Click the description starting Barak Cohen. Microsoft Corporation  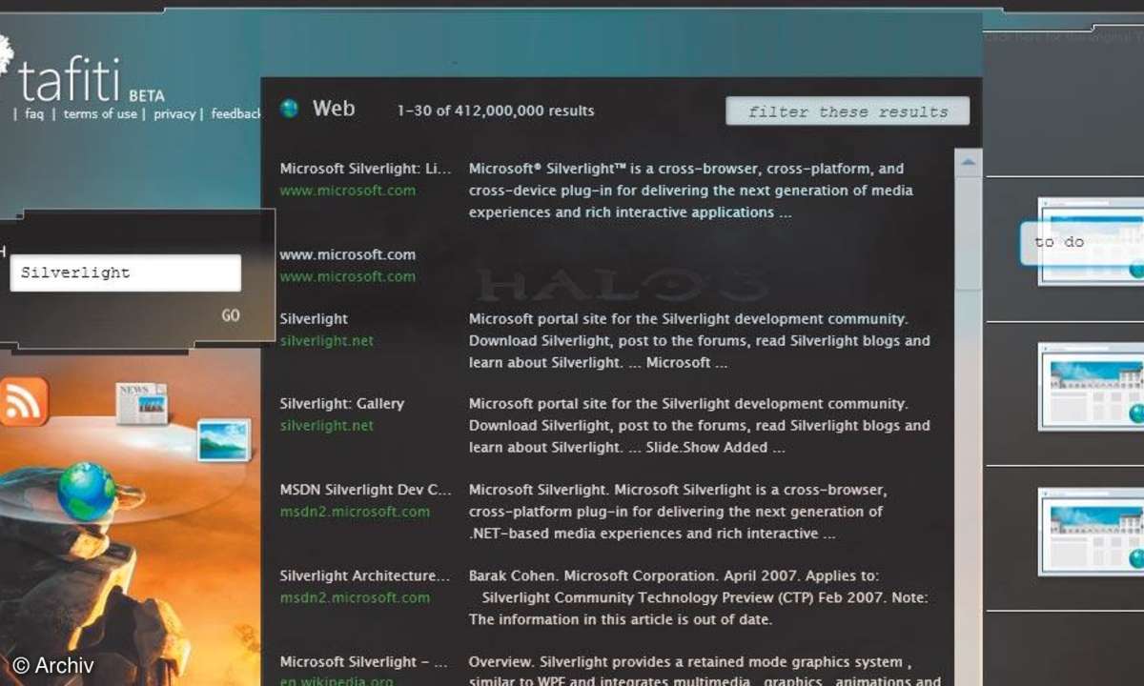point(699,597)
